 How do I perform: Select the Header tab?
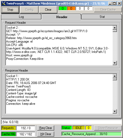[62, 17]
